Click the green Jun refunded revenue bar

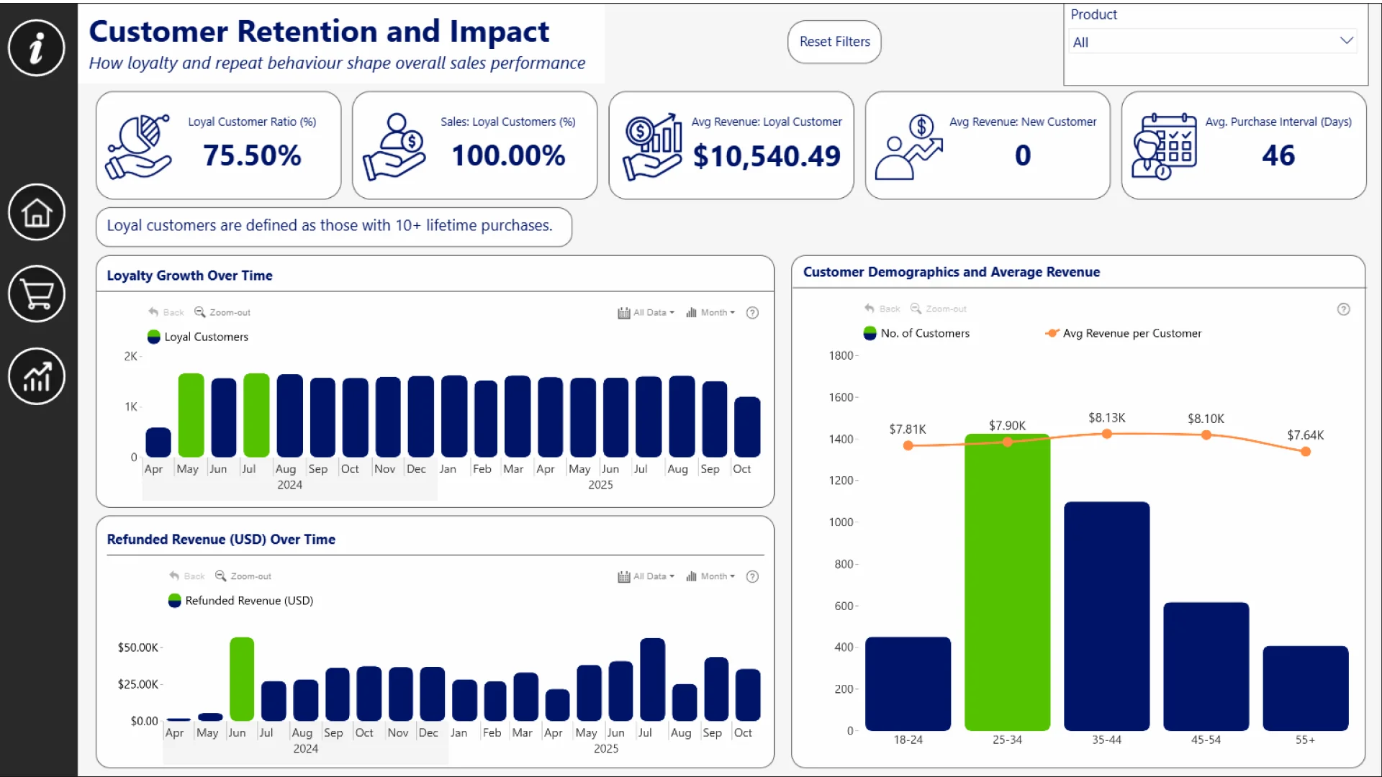(241, 679)
